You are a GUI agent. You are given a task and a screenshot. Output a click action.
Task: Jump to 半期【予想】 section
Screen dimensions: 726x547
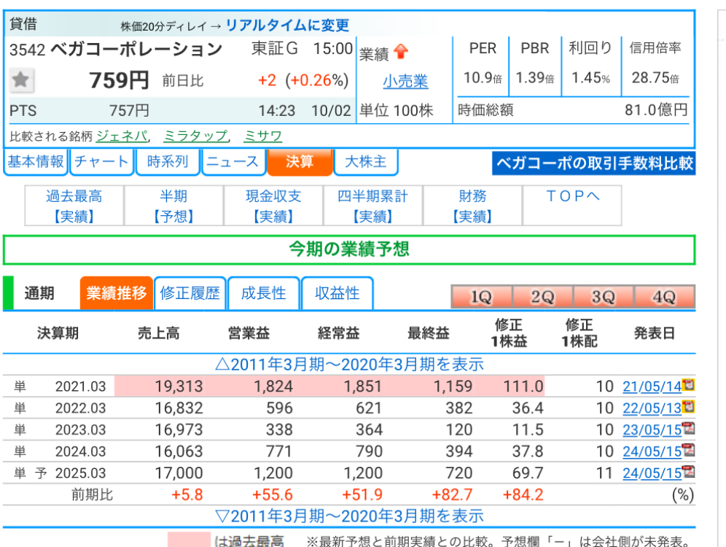(x=173, y=206)
